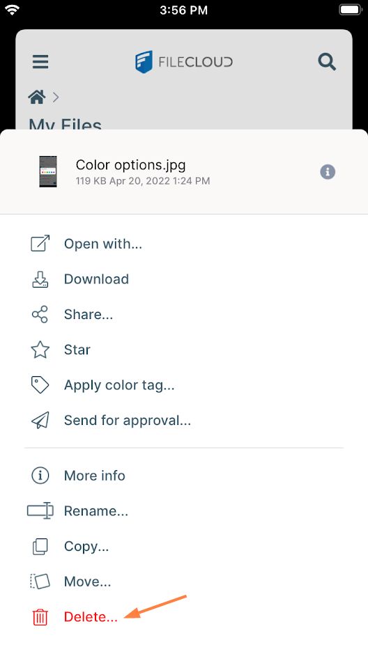Tap the Delete... text in red
The height and width of the screenshot is (654, 368).
[x=91, y=617]
